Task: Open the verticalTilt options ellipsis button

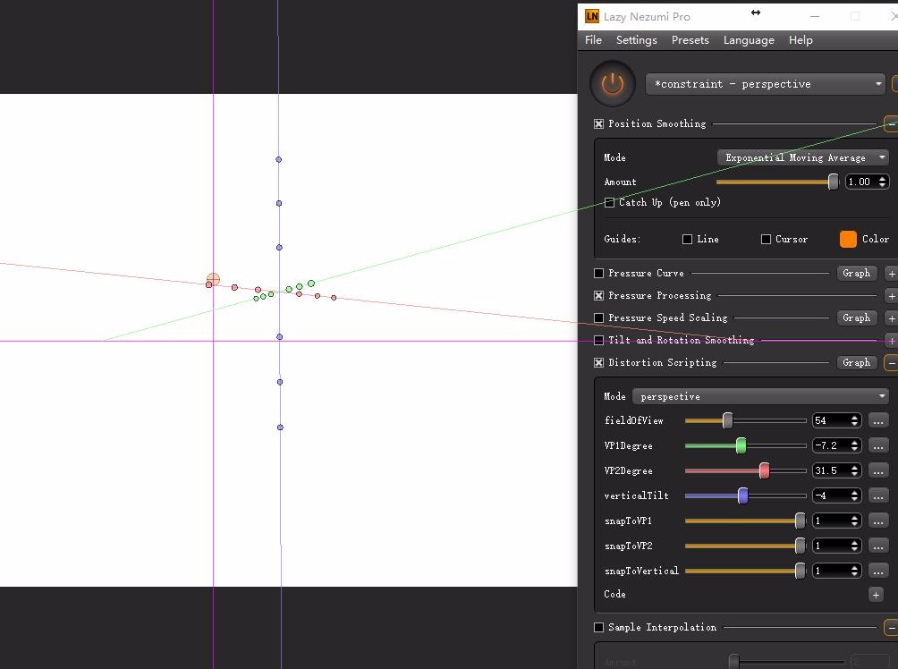Action: tap(878, 495)
